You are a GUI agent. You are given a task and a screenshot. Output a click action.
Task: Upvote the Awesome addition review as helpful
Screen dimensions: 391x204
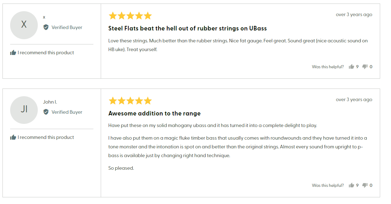pyautogui.click(x=351, y=185)
